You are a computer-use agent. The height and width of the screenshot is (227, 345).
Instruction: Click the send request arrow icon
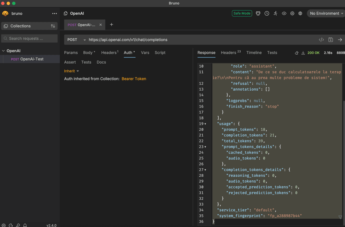pyautogui.click(x=340, y=40)
